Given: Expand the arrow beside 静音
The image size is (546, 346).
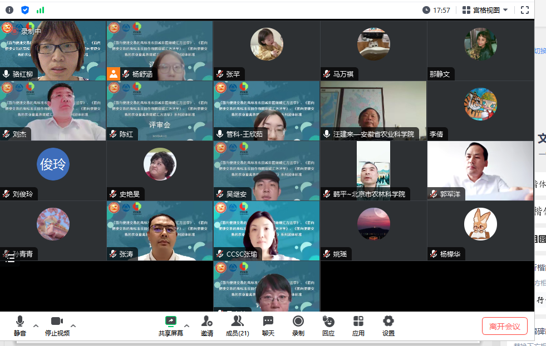Looking at the screenshot, I should tap(36, 326).
